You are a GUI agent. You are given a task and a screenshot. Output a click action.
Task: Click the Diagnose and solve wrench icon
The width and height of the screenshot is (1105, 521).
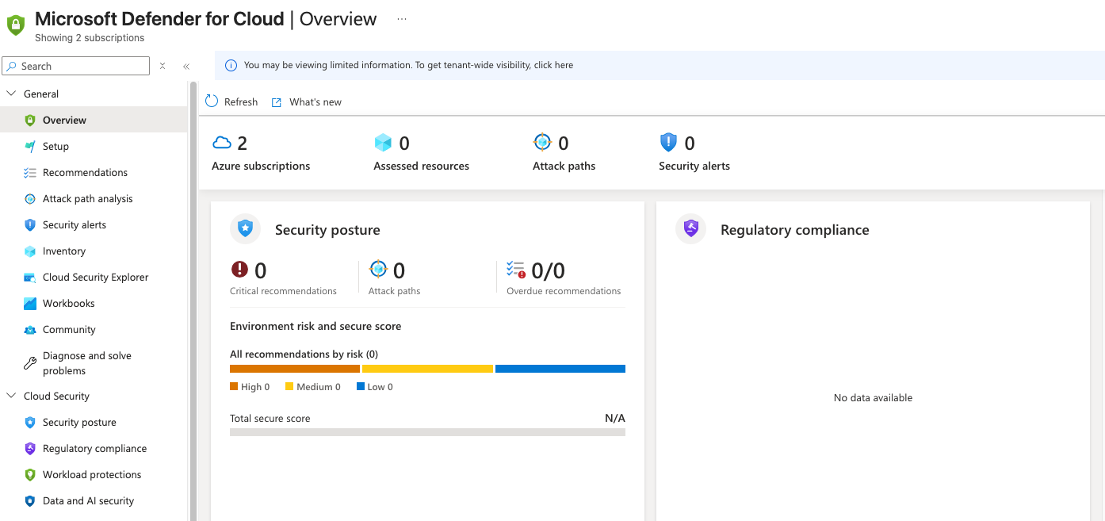[x=30, y=363]
